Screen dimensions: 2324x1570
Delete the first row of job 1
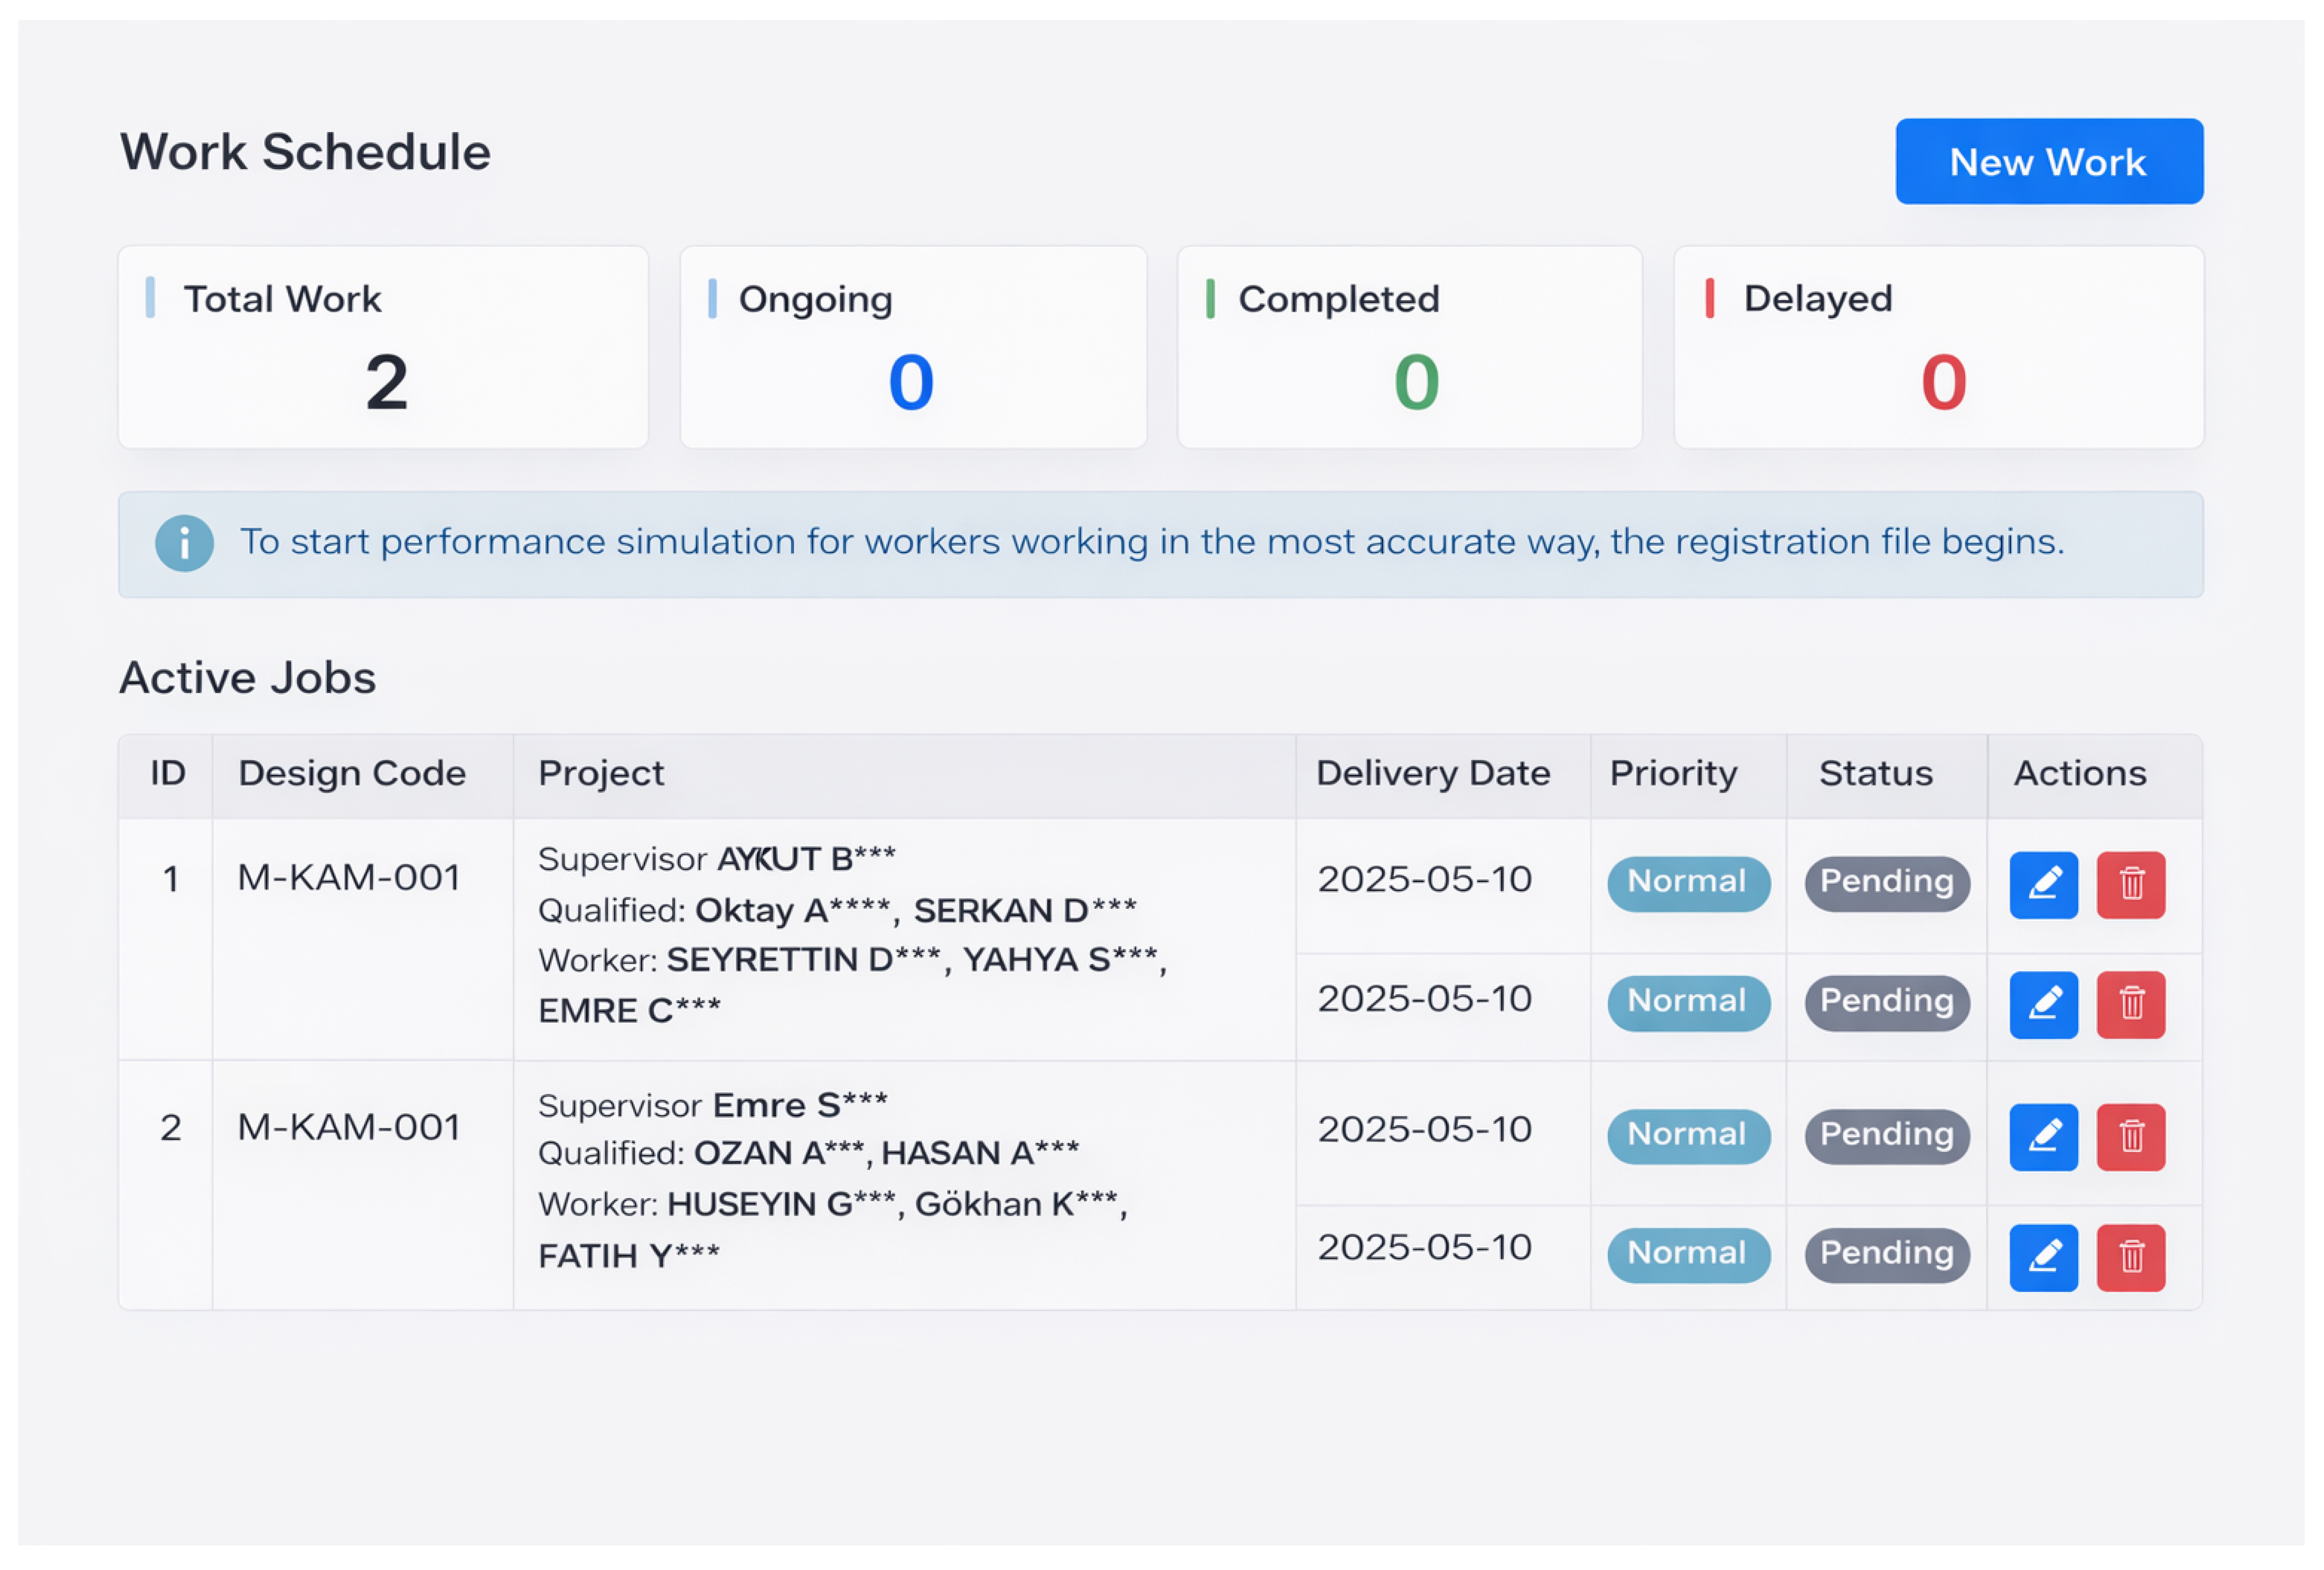coord(2130,884)
